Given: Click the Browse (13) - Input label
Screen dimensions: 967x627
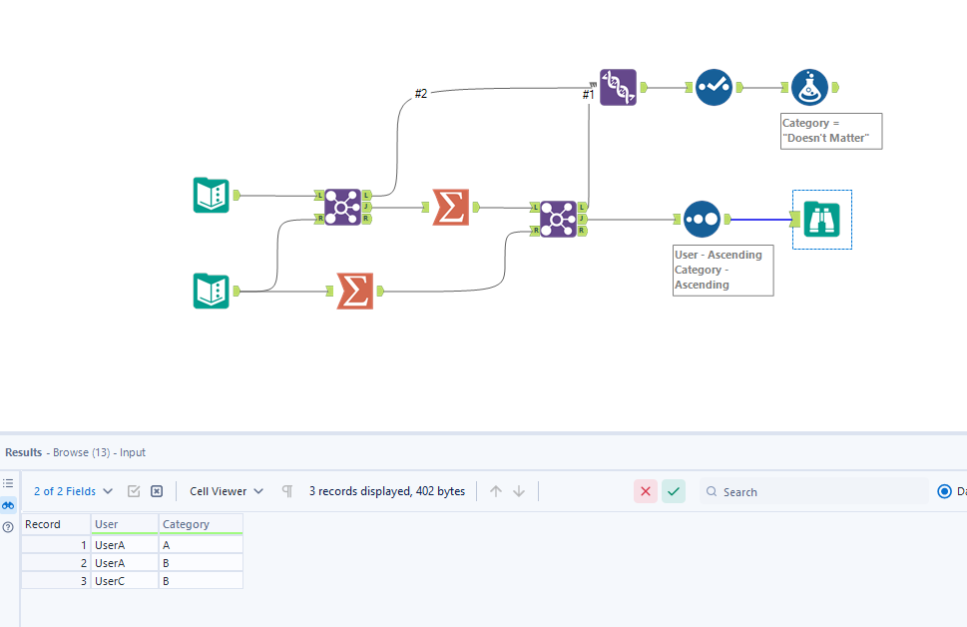Looking at the screenshot, I should (x=97, y=452).
